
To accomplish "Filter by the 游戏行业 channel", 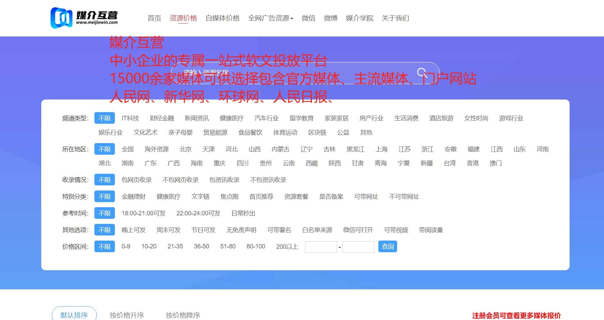I will 511,118.
